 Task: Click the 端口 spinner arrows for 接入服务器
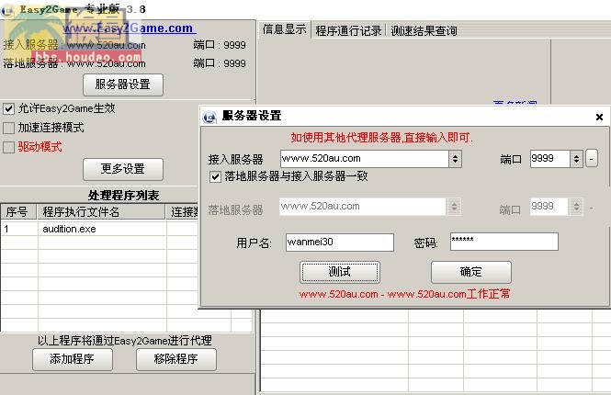click(576, 159)
